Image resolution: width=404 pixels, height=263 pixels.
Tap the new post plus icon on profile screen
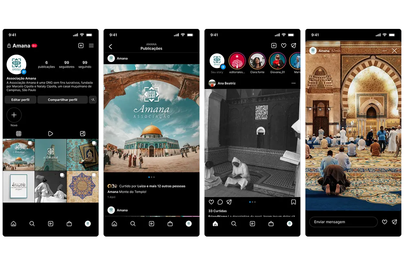[81, 46]
